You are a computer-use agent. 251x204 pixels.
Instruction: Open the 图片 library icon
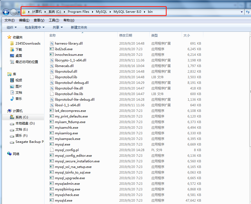(12, 87)
